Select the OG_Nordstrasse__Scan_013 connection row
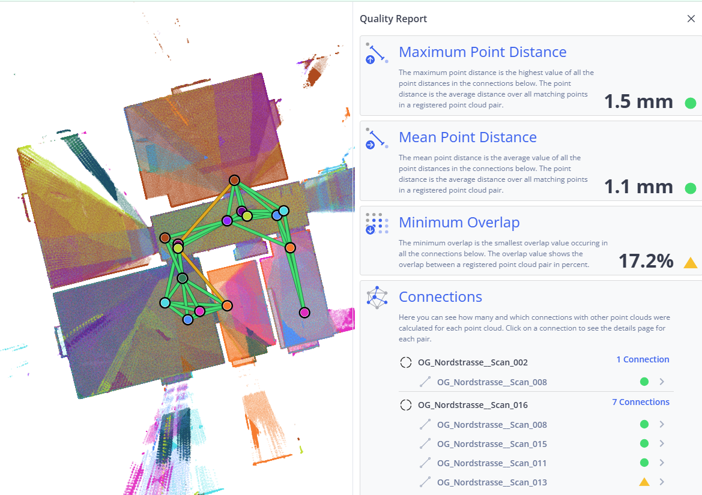The image size is (702, 495). 492,482
